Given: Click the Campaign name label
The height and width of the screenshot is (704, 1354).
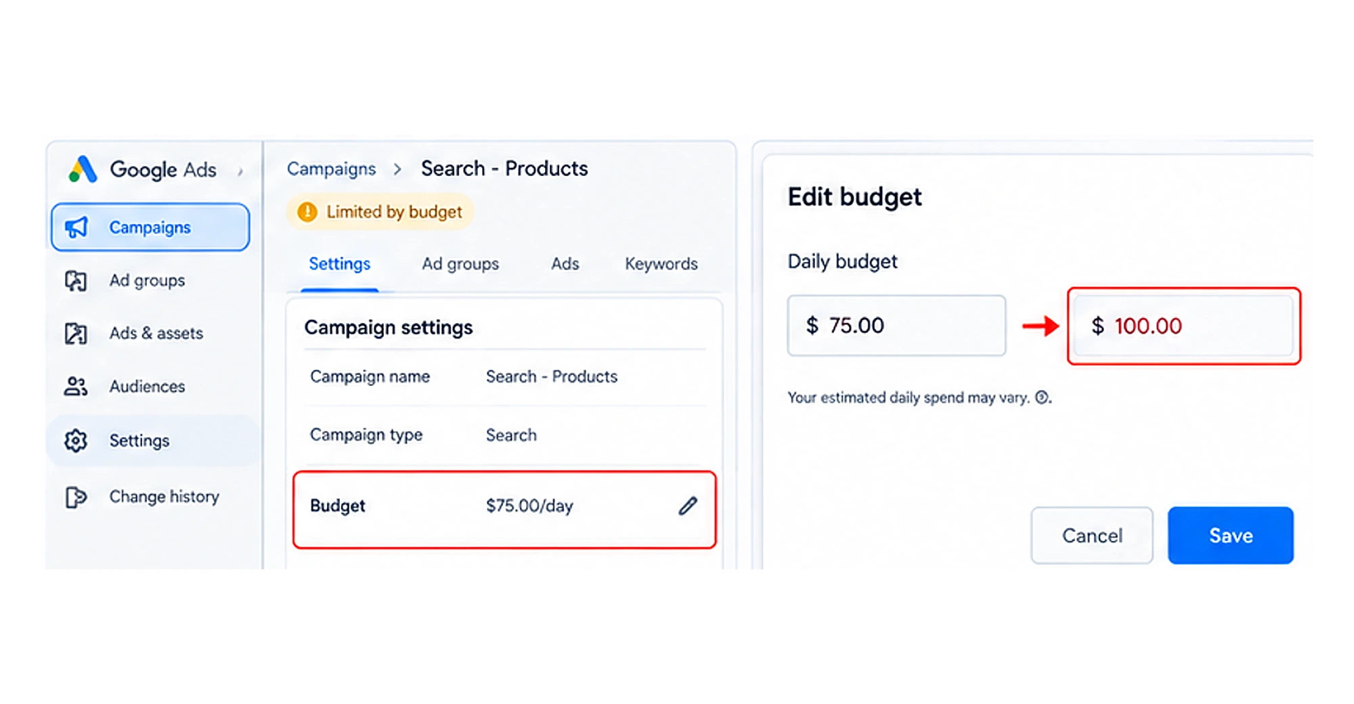Looking at the screenshot, I should [x=370, y=376].
